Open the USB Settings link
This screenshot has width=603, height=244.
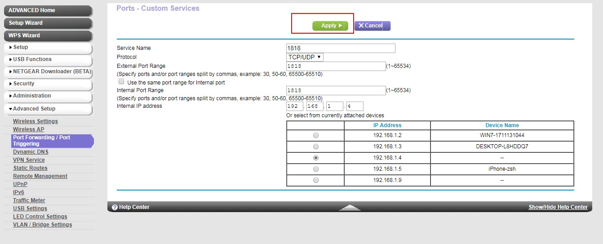click(30, 209)
